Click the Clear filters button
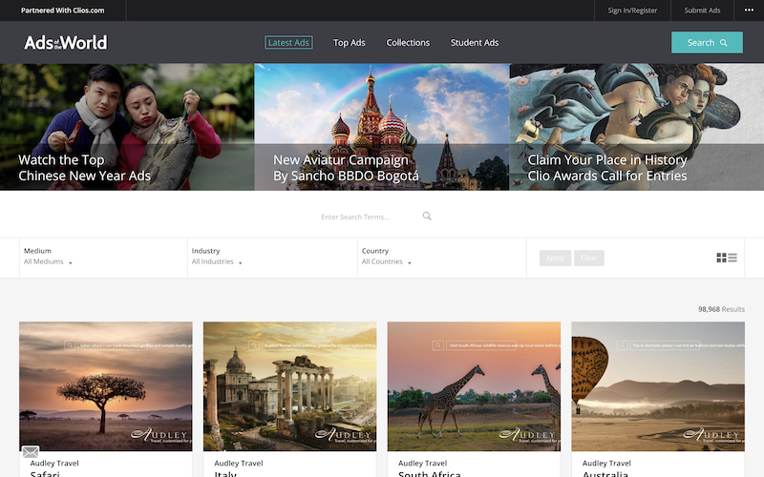The image size is (764, 477). [588, 258]
